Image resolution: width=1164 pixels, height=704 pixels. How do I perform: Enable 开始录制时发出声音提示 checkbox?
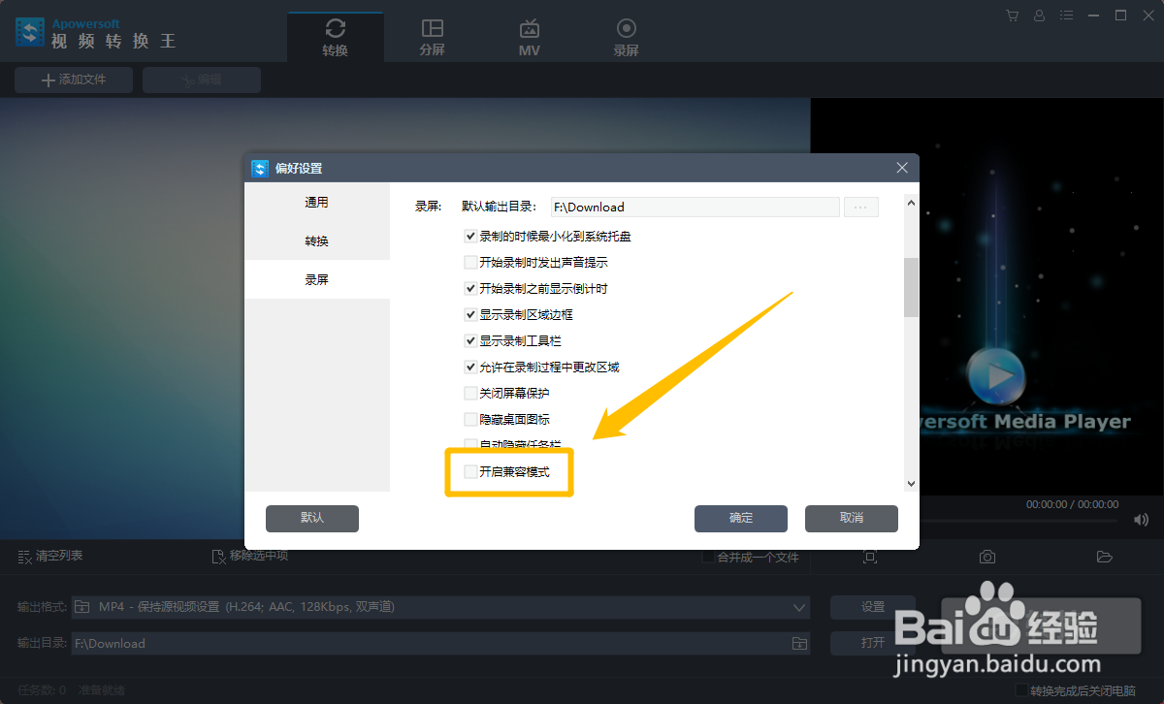point(470,262)
